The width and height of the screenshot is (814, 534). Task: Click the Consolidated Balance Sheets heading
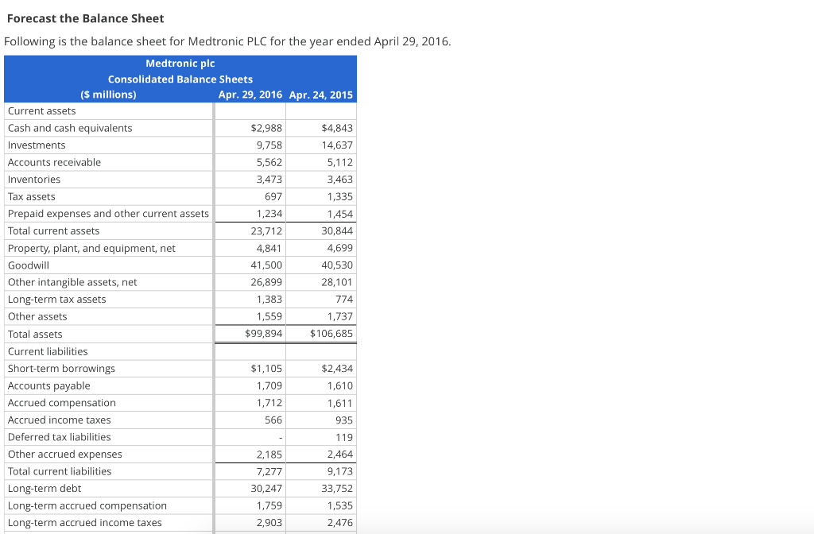180,79
